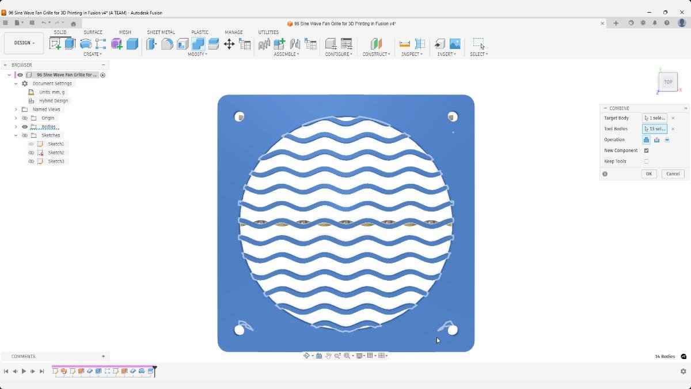Select the Box primitive tool
The width and height of the screenshot is (691, 389).
click(132, 44)
